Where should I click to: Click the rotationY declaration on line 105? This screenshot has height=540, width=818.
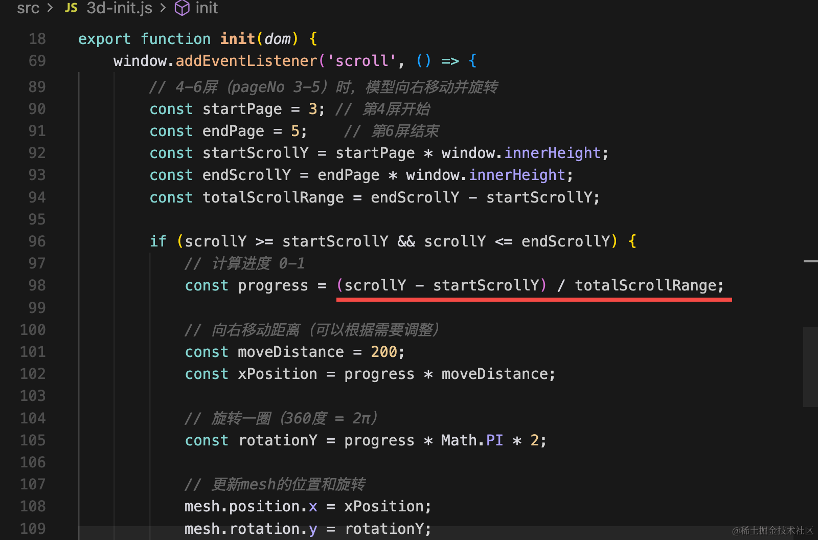click(278, 440)
